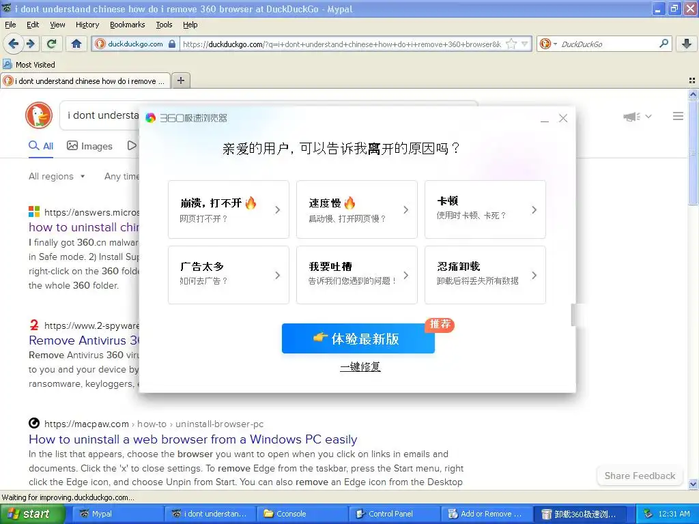Viewport: 699px width, 524px height.
Task: Choose the 忍痛卸载 uninstall card
Action: pyautogui.click(x=485, y=275)
